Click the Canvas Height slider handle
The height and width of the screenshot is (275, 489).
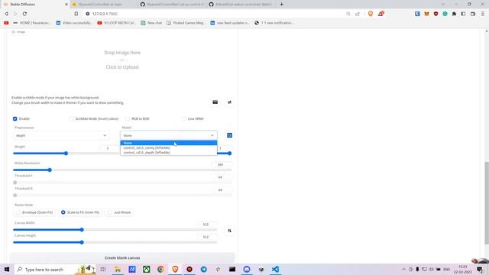[x=82, y=242]
